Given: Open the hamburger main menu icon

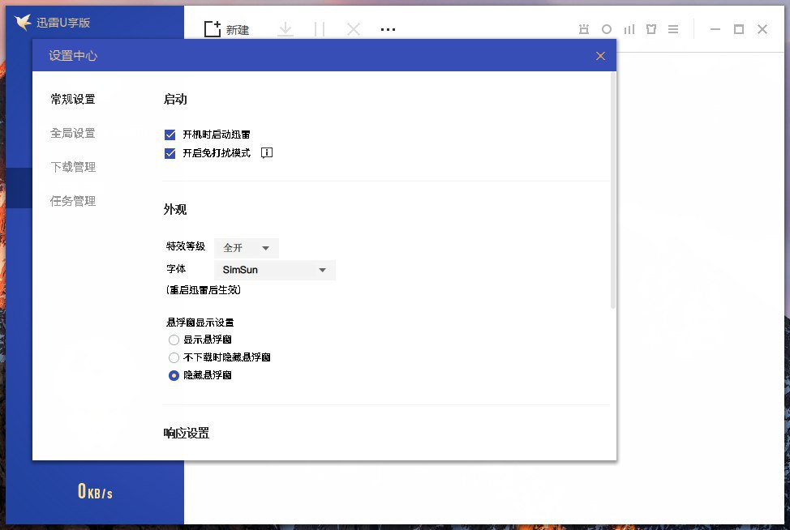Looking at the screenshot, I should pos(673,29).
